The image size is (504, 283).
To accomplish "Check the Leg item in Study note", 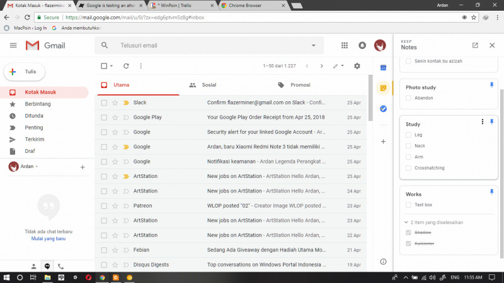I will click(x=408, y=135).
